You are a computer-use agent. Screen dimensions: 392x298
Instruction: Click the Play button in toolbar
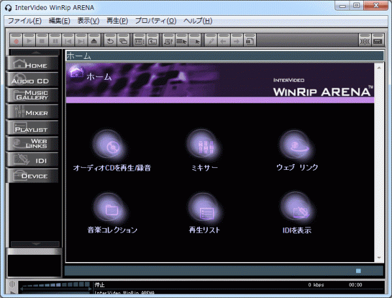[x=29, y=41]
